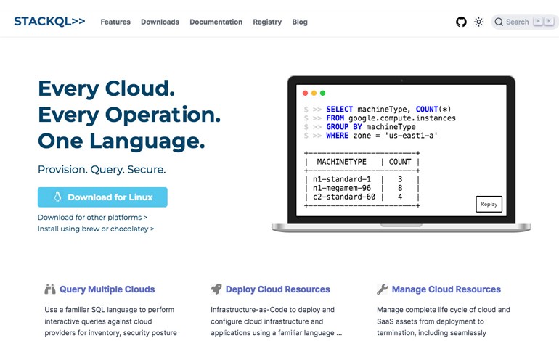Viewport: 559px width, 341px height.
Task: Click the binoculars icon
Action: (x=50, y=289)
